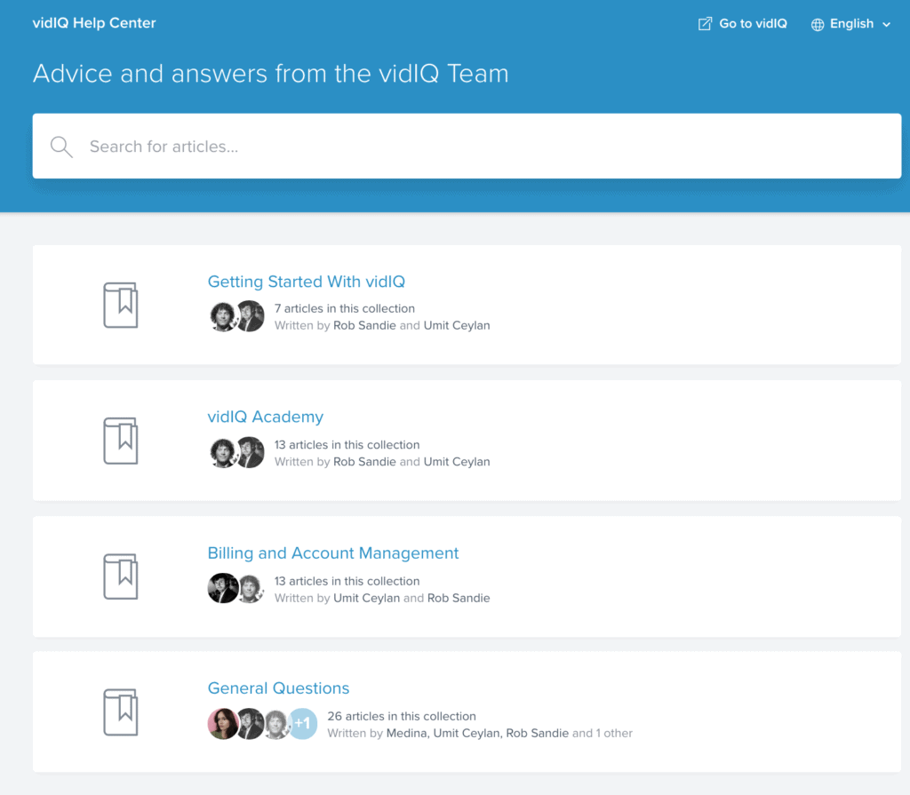Click the third avatar in General Questions card
The height and width of the screenshot is (795, 910).
pyautogui.click(x=276, y=724)
